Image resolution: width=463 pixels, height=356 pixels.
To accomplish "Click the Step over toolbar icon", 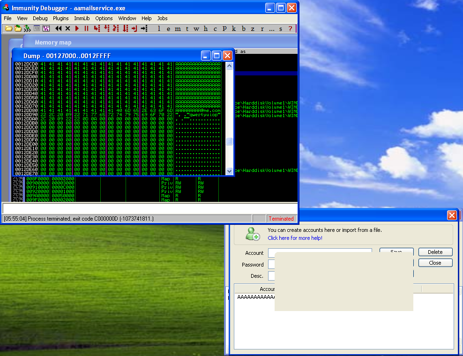I will point(106,29).
